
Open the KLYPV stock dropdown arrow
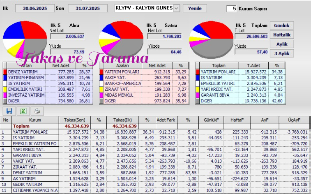[x=176, y=8]
